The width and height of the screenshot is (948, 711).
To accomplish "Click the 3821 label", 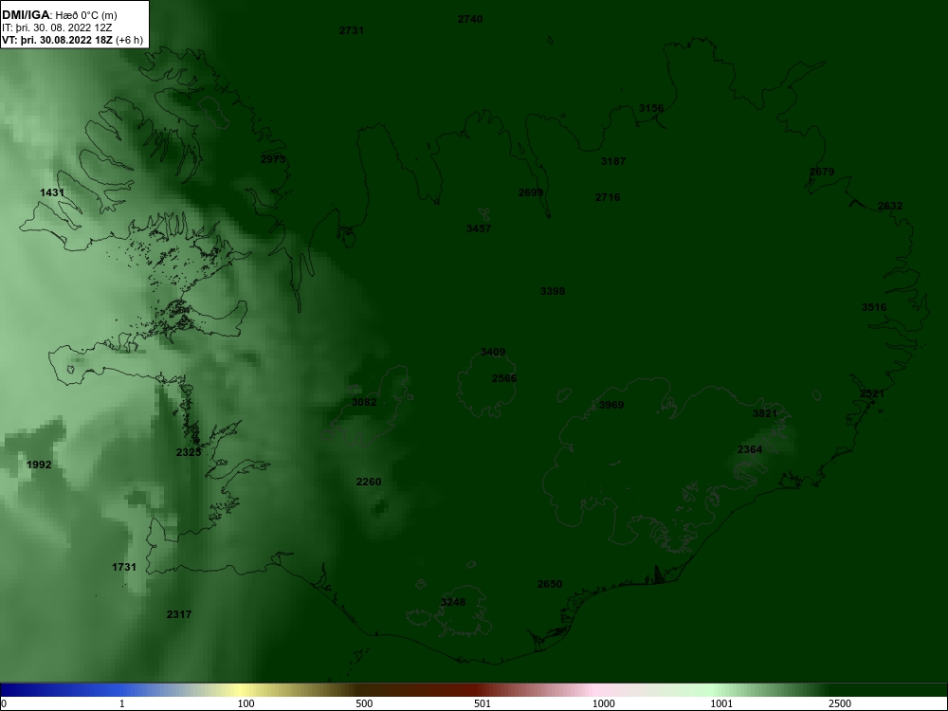I will click(765, 413).
